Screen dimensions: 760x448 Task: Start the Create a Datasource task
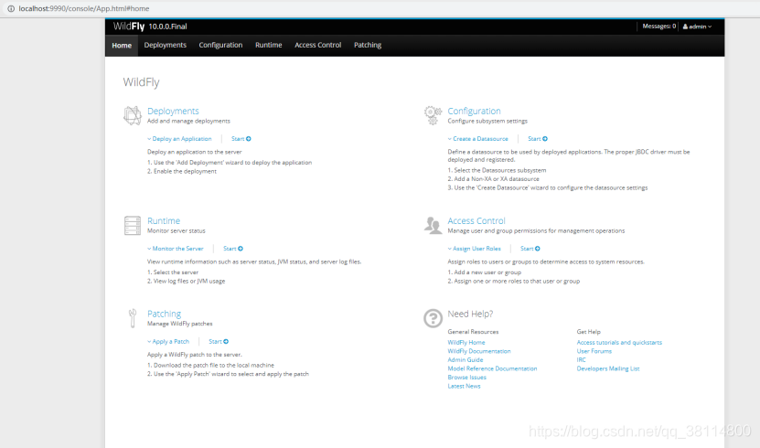(x=538, y=139)
